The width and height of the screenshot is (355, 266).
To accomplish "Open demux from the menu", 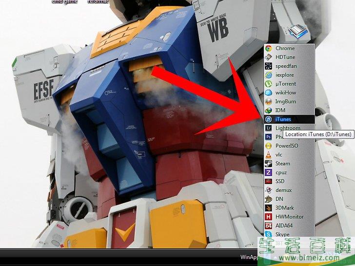I will (289, 190).
